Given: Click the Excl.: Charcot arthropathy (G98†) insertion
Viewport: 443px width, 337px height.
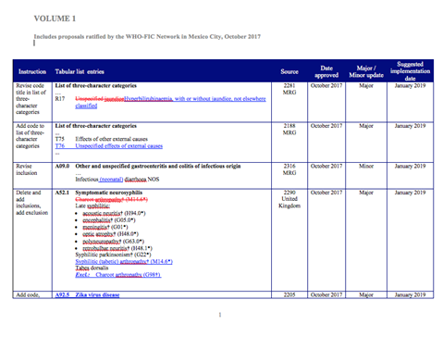Looking at the screenshot, I should click(x=118, y=275).
